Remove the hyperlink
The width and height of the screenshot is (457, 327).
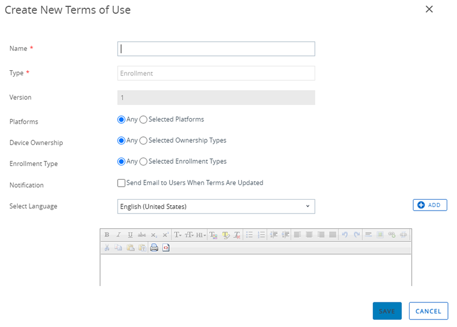(x=403, y=235)
